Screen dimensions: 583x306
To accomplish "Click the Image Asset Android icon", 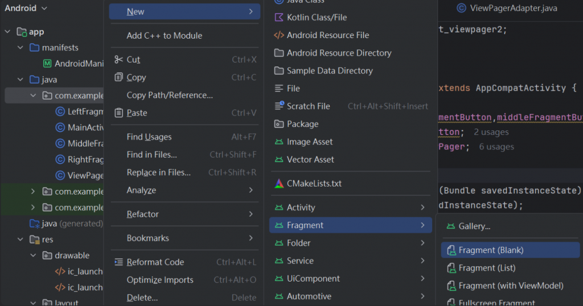I will (279, 142).
